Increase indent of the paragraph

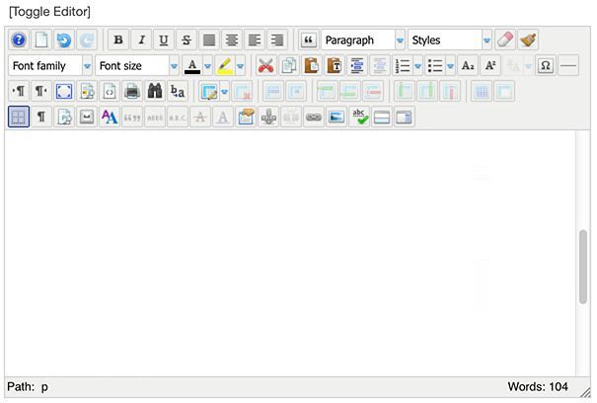click(357, 65)
